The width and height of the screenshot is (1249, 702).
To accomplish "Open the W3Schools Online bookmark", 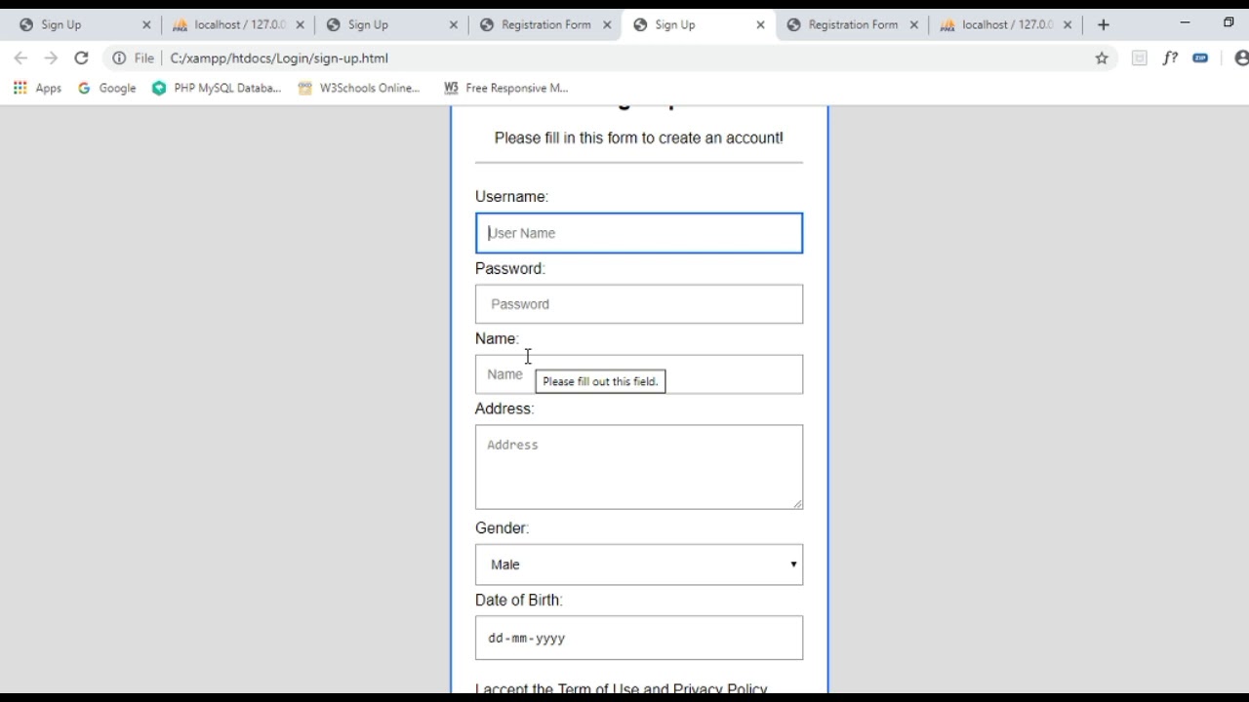I will pos(359,88).
